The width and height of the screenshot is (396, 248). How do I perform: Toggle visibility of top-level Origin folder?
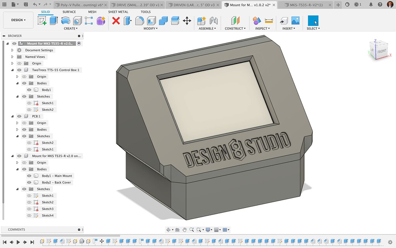[19, 64]
